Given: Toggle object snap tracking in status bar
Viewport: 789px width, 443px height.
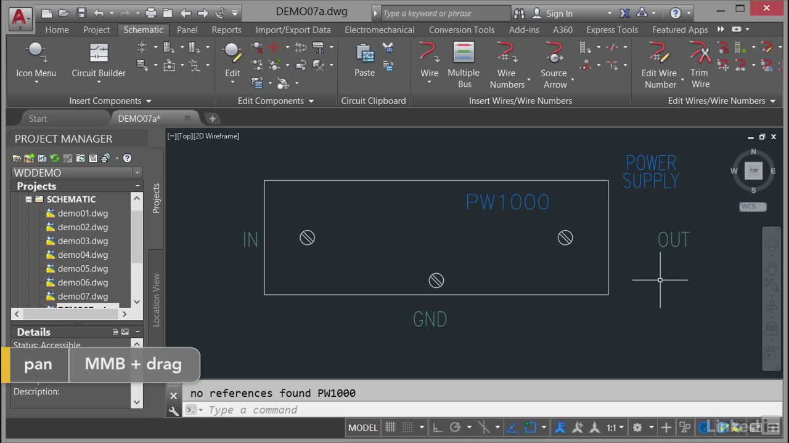Looking at the screenshot, I should [513, 427].
